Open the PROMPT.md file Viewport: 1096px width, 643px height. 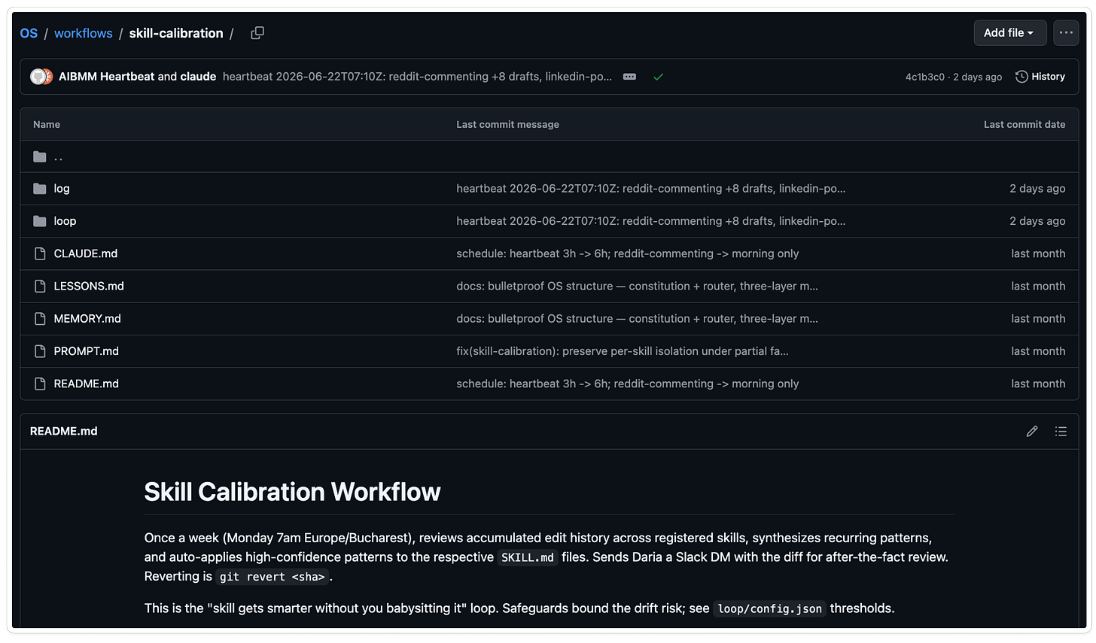tap(87, 350)
